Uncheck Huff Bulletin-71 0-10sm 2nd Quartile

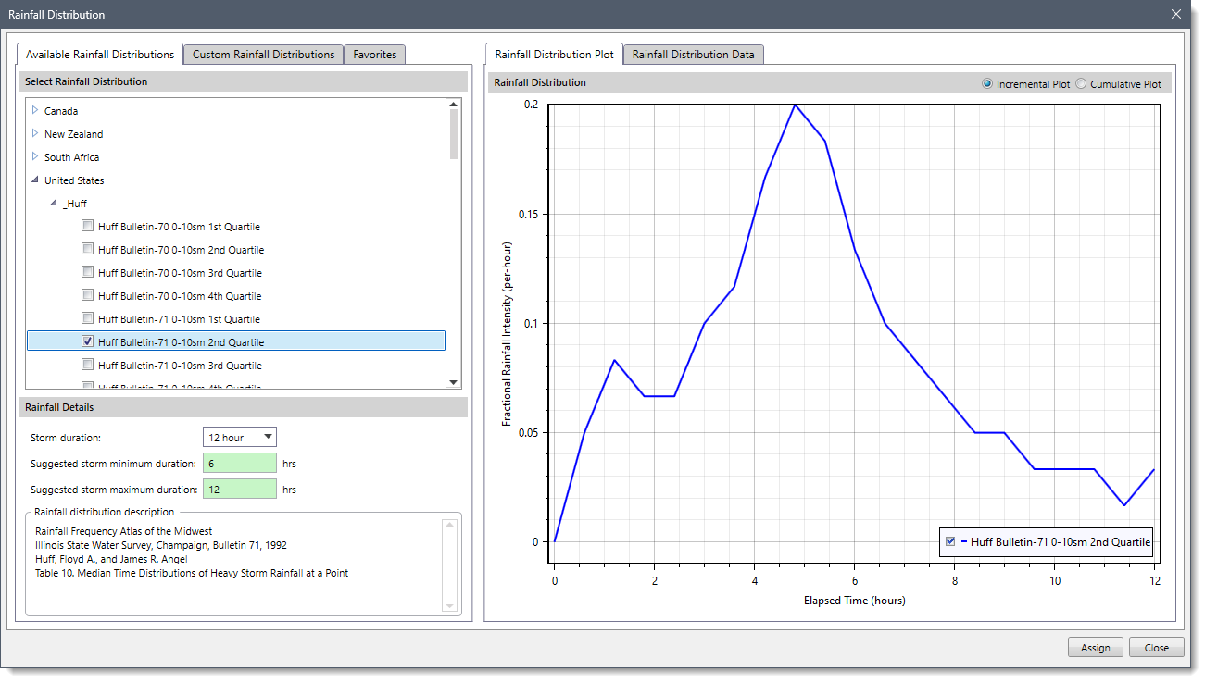click(87, 341)
